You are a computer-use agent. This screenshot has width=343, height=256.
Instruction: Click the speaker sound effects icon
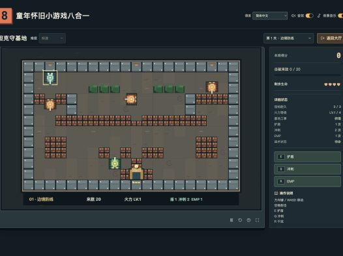point(293,16)
